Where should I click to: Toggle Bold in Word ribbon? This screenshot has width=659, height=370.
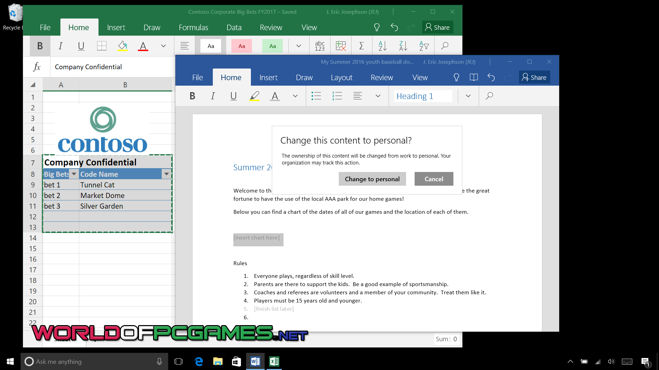click(192, 96)
